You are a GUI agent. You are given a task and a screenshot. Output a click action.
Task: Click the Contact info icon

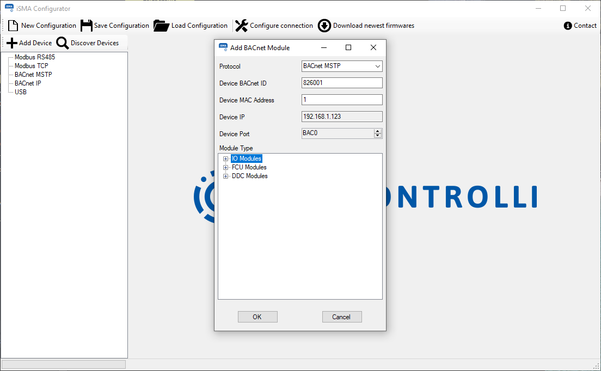tap(568, 26)
